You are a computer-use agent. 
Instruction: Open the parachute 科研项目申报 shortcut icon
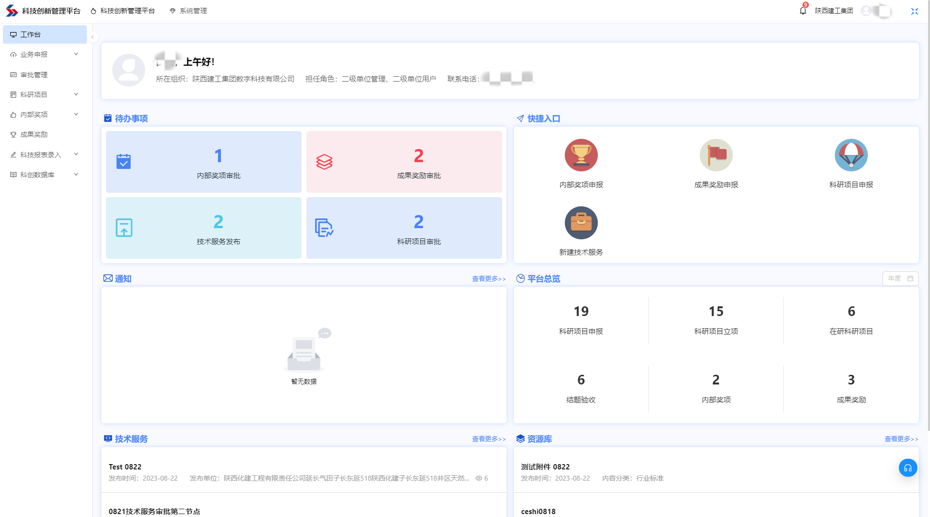tap(851, 155)
